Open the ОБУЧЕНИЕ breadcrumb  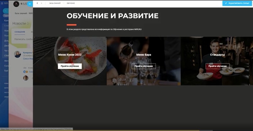coord(71,3)
